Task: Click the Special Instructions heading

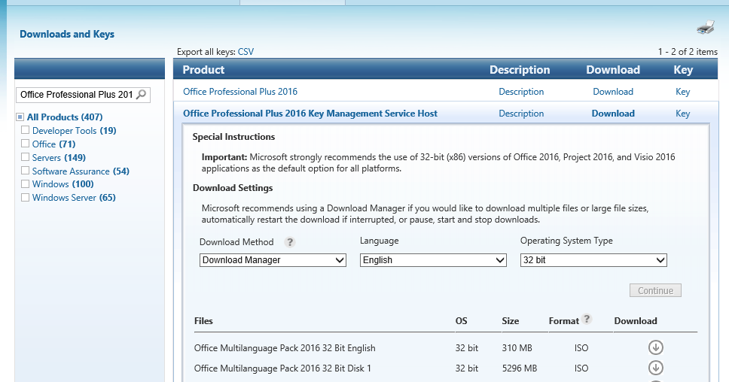Action: click(234, 137)
